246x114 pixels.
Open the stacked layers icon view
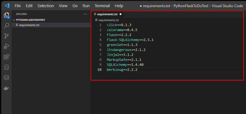tap(7, 78)
